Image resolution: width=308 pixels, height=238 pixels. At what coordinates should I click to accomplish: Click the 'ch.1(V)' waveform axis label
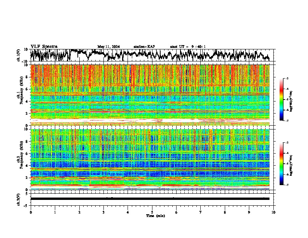pos(19,55)
